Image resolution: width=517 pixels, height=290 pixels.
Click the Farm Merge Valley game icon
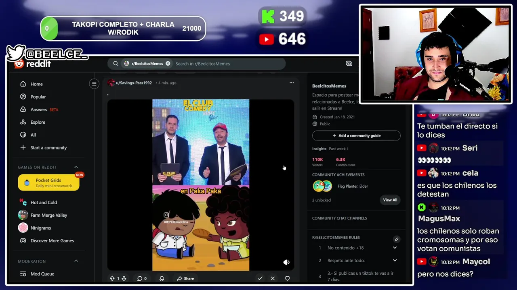[x=23, y=215]
